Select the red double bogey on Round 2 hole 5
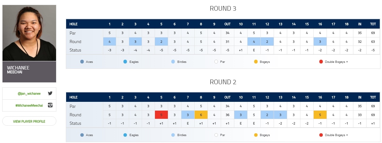 pos(161,115)
